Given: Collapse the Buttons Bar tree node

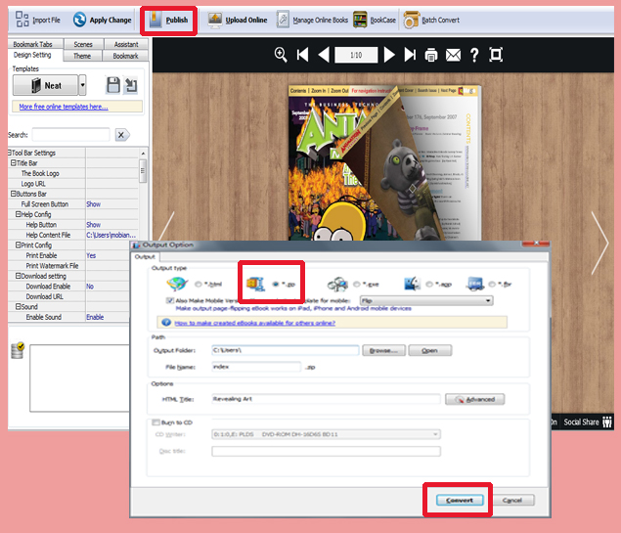Looking at the screenshot, I should pyautogui.click(x=13, y=194).
